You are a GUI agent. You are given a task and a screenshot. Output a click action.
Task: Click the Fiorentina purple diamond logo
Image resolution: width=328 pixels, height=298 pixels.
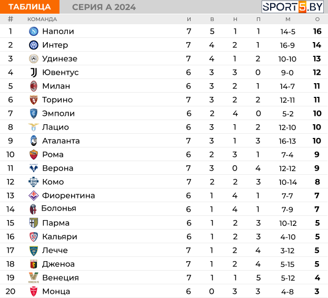pyautogui.click(x=34, y=195)
